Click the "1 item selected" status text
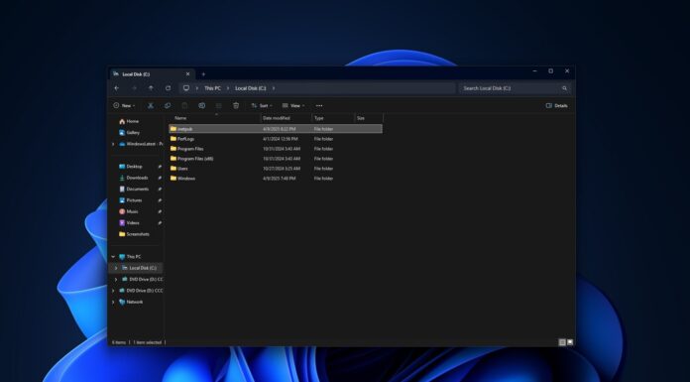Image resolution: width=690 pixels, height=382 pixels. pos(147,342)
